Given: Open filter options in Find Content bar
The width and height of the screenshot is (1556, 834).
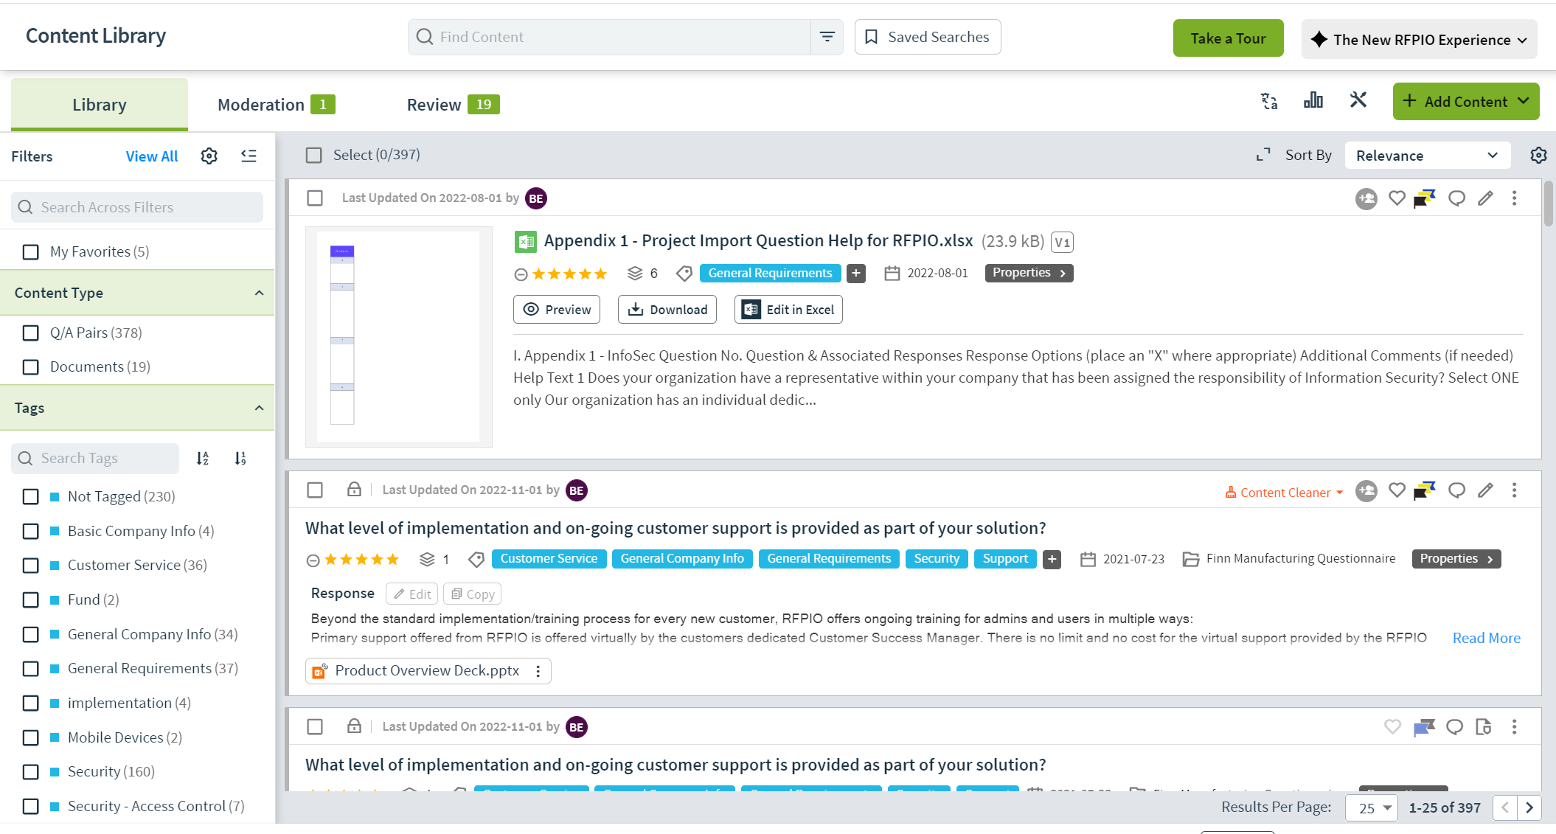Looking at the screenshot, I should [827, 37].
